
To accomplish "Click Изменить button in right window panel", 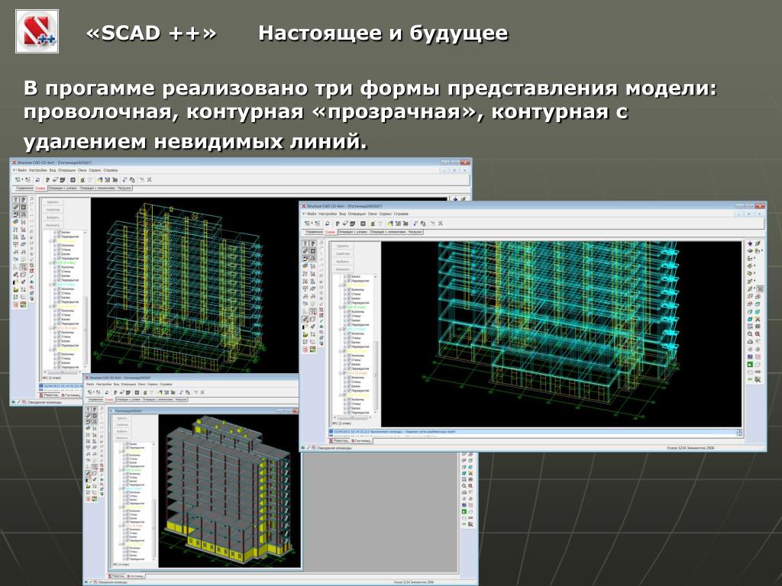I will 343,269.
